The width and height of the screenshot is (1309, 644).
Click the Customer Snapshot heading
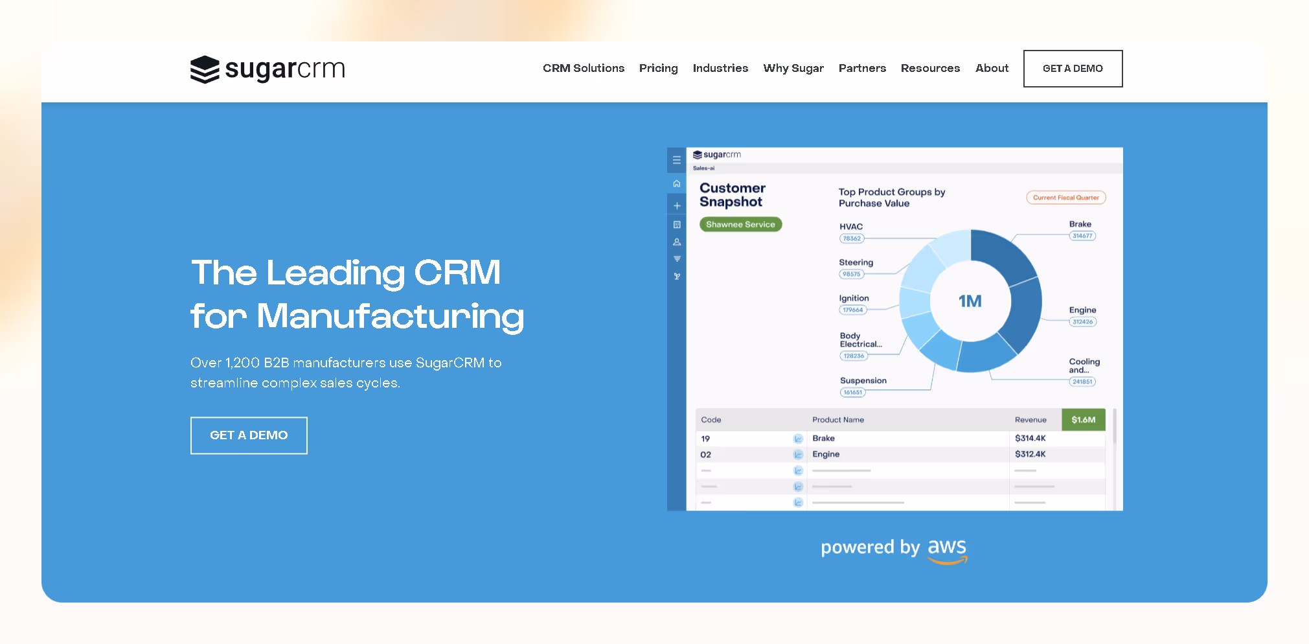[x=732, y=195]
